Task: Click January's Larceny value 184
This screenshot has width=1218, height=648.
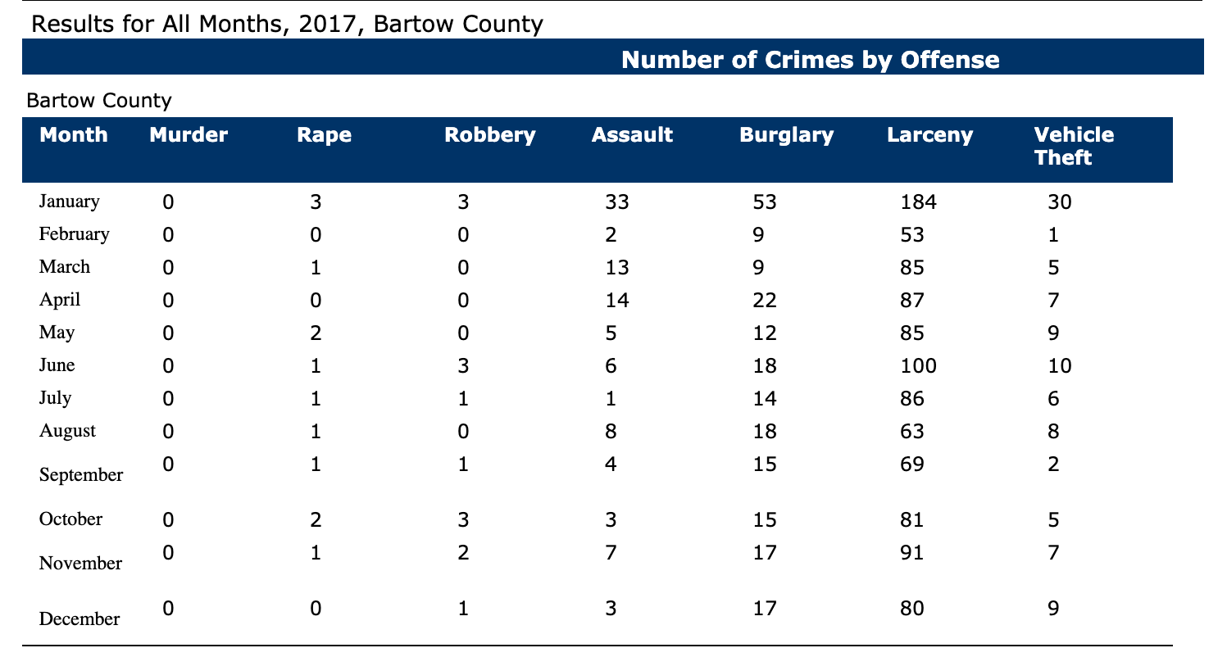Action: coord(906,202)
